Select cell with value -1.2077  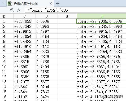tap(25, 82)
